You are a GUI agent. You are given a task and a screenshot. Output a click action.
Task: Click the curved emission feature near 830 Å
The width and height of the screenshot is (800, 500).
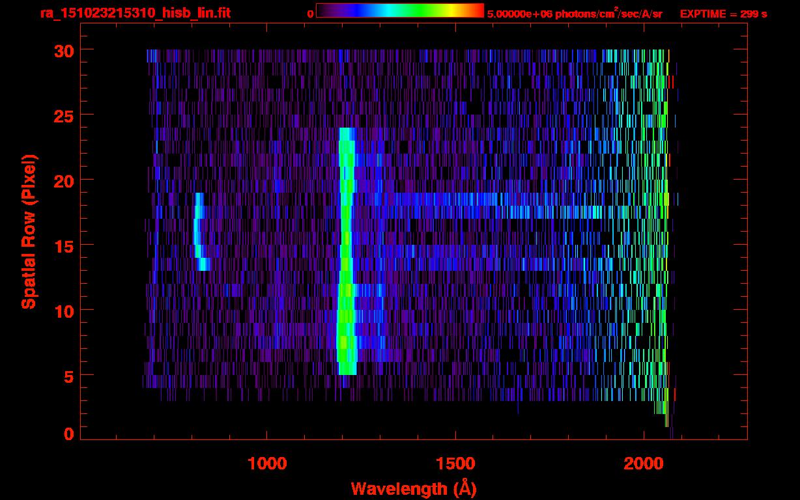[x=201, y=231]
